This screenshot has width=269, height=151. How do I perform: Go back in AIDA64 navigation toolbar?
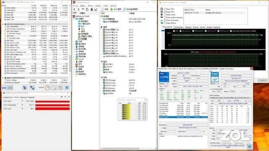coord(74,9)
